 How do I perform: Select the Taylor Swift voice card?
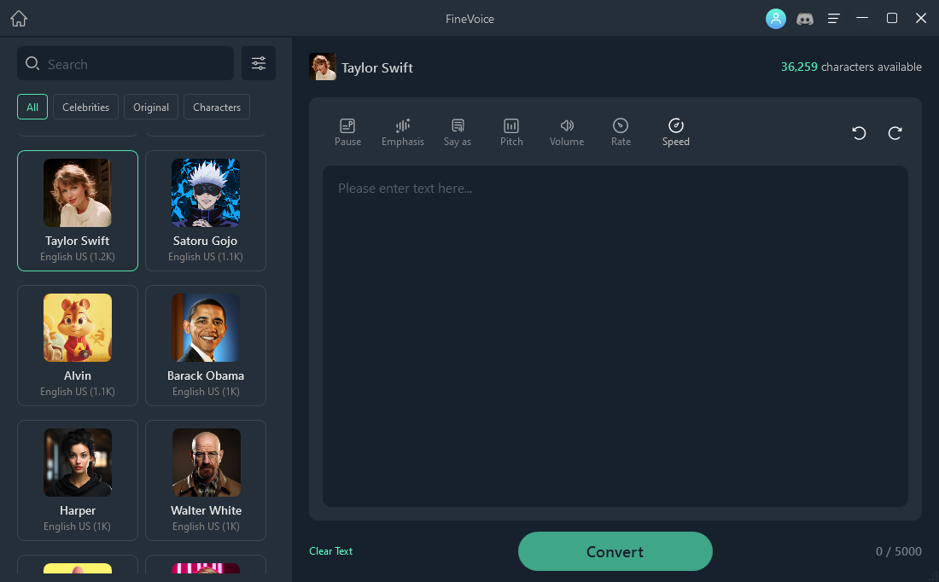click(78, 211)
